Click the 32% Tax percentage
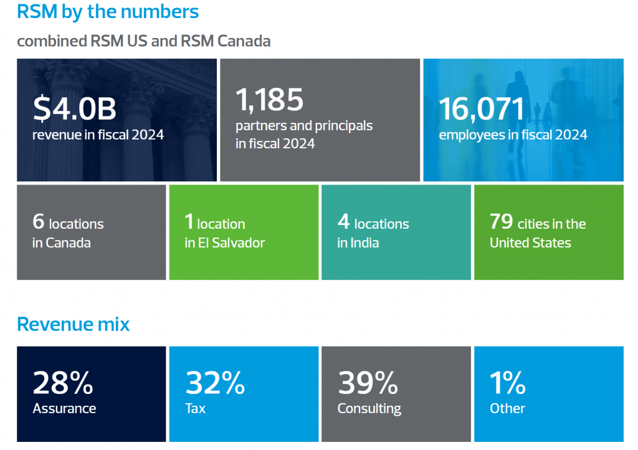Viewport: 638px width, 450px height. 215,383
